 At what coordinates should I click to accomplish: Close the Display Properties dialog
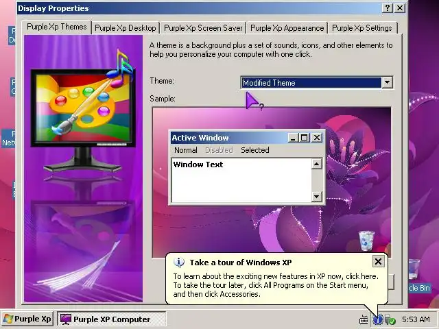click(400, 8)
